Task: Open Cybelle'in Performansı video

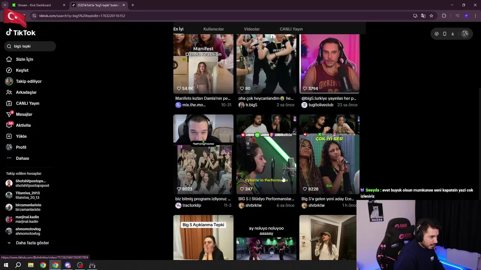Action: (266, 154)
